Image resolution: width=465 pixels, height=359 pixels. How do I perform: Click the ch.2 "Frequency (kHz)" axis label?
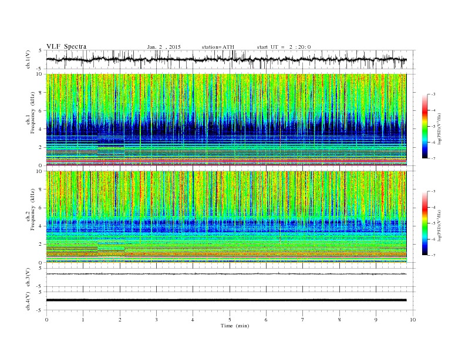[x=33, y=209]
